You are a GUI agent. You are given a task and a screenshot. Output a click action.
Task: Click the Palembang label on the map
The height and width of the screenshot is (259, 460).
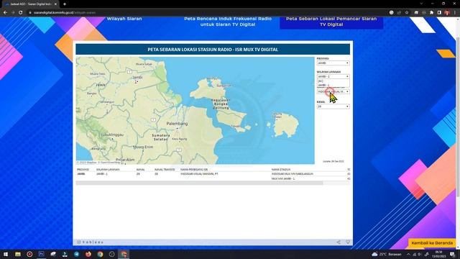(x=177, y=124)
